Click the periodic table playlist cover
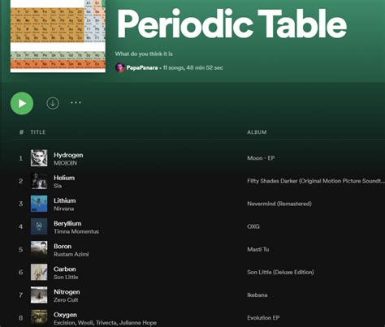 tap(58, 37)
